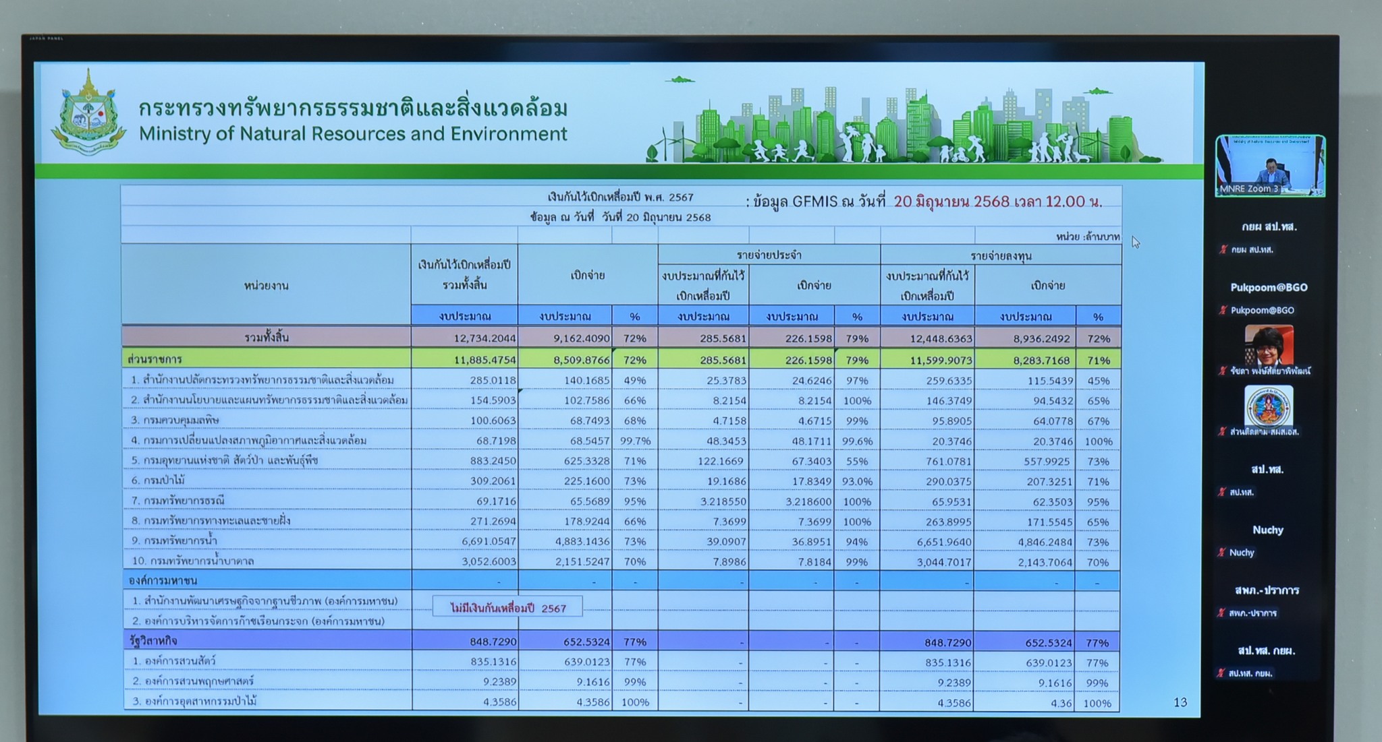Click value 3,052.6003 in row 10
Image resolution: width=1382 pixels, height=742 pixels.
(x=488, y=561)
